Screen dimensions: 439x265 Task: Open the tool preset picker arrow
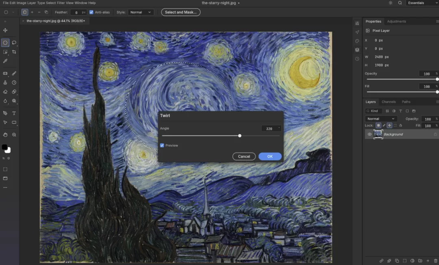click(13, 12)
